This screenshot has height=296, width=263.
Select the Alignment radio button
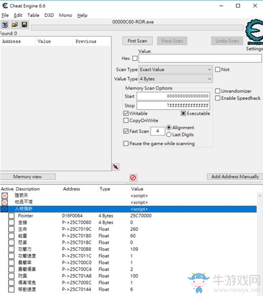tap(169, 128)
